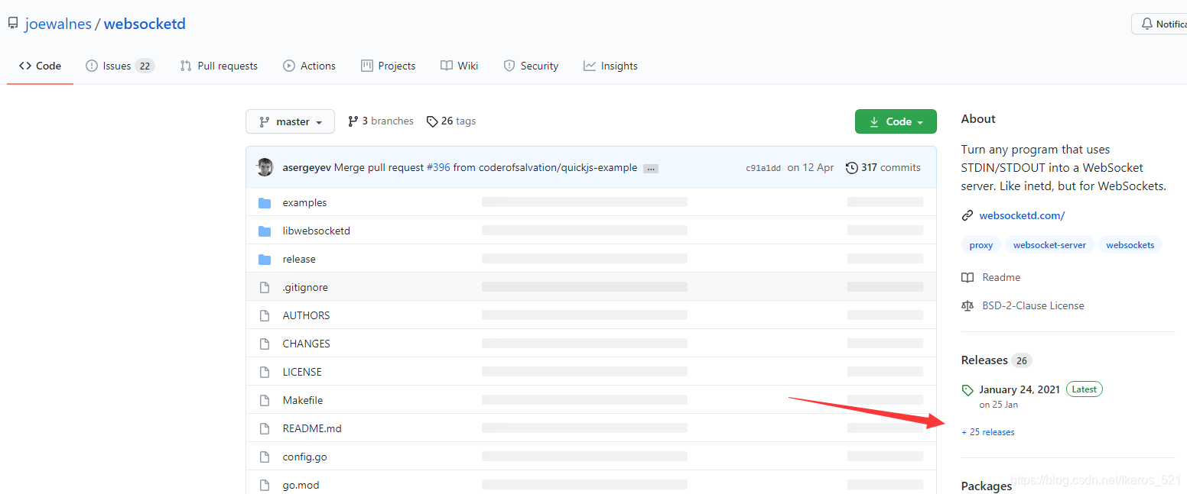Select the proxy topic tag
This screenshot has height=494, width=1187.
pyautogui.click(x=981, y=245)
